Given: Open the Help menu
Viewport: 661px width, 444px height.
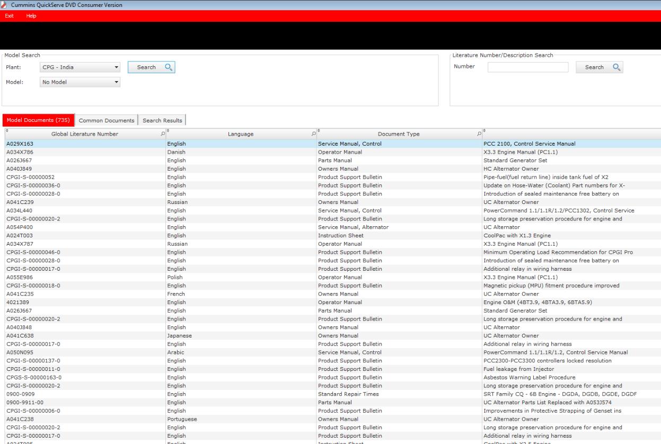Looking at the screenshot, I should tap(31, 17).
